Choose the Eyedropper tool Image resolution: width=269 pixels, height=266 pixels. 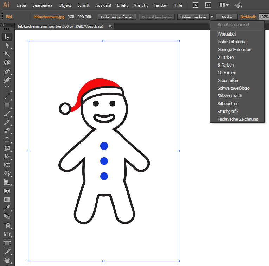(7, 208)
